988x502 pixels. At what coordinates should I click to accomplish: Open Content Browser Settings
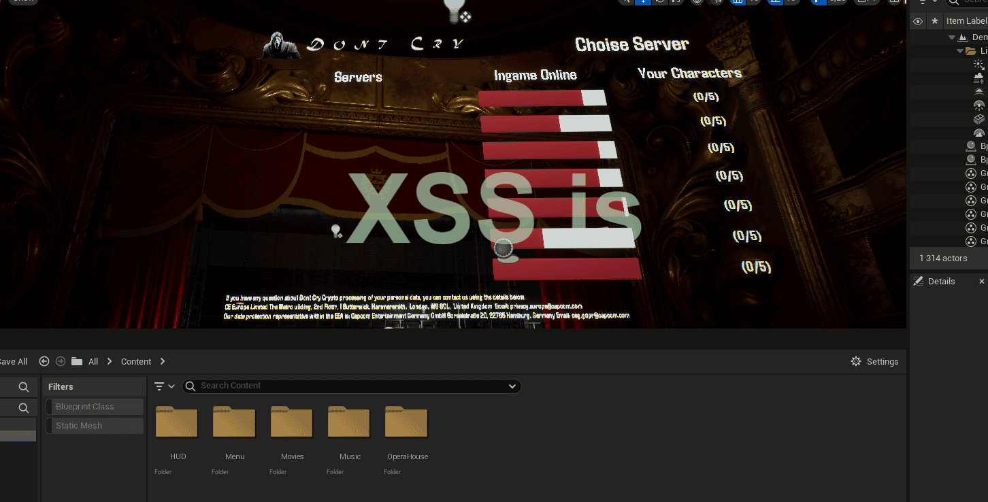[875, 362]
